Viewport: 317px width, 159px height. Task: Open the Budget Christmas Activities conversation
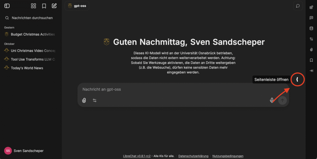coord(33,34)
